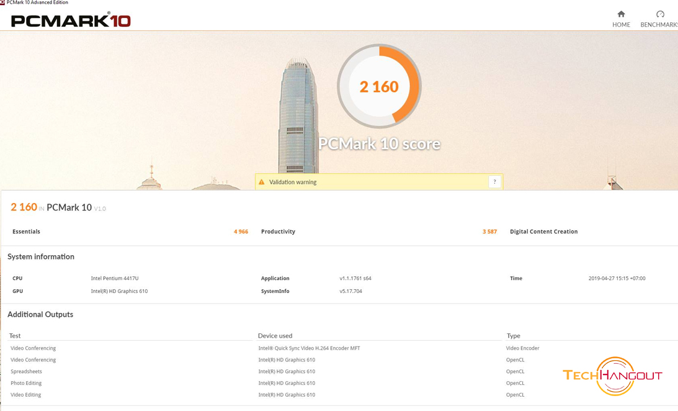Click HD Graphics 610 device in the Video Editing row
678x411 pixels.
[287, 395]
